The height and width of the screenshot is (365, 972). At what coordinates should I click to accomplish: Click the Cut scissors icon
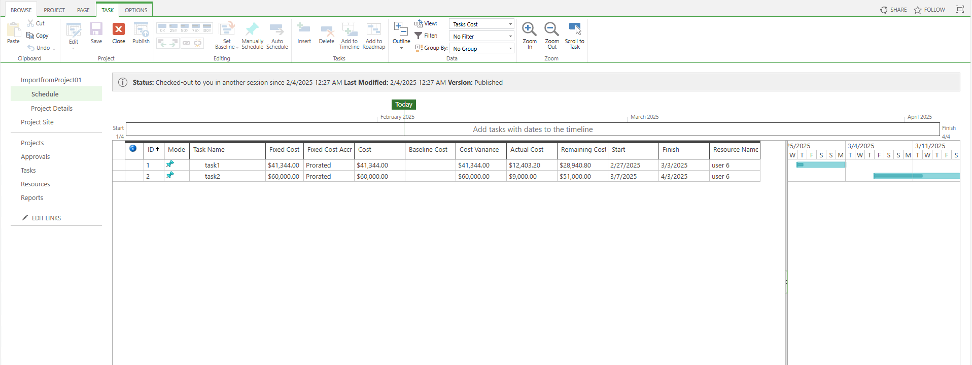(30, 23)
